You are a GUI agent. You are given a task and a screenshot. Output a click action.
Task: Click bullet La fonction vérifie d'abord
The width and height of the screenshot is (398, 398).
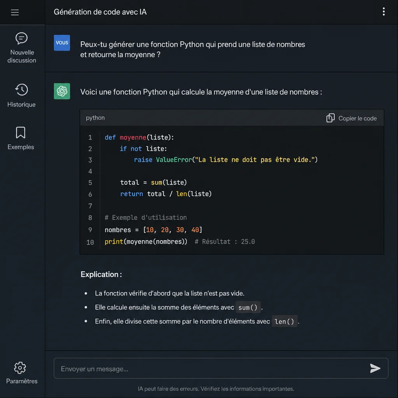[x=169, y=293]
